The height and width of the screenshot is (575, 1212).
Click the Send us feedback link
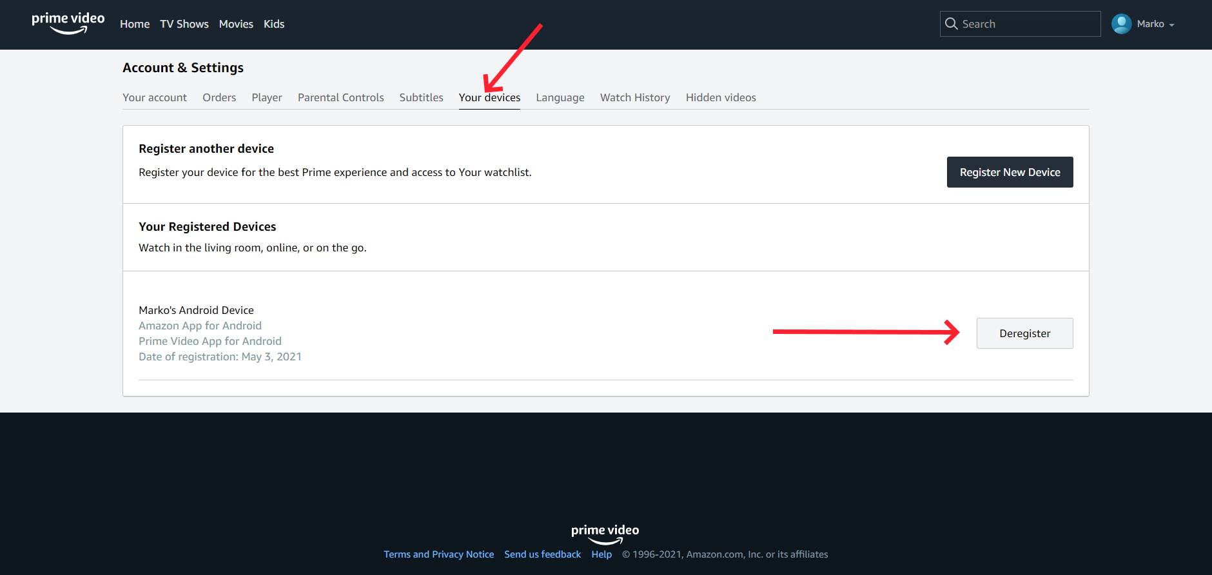coord(542,554)
